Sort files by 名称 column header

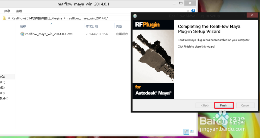23,26
